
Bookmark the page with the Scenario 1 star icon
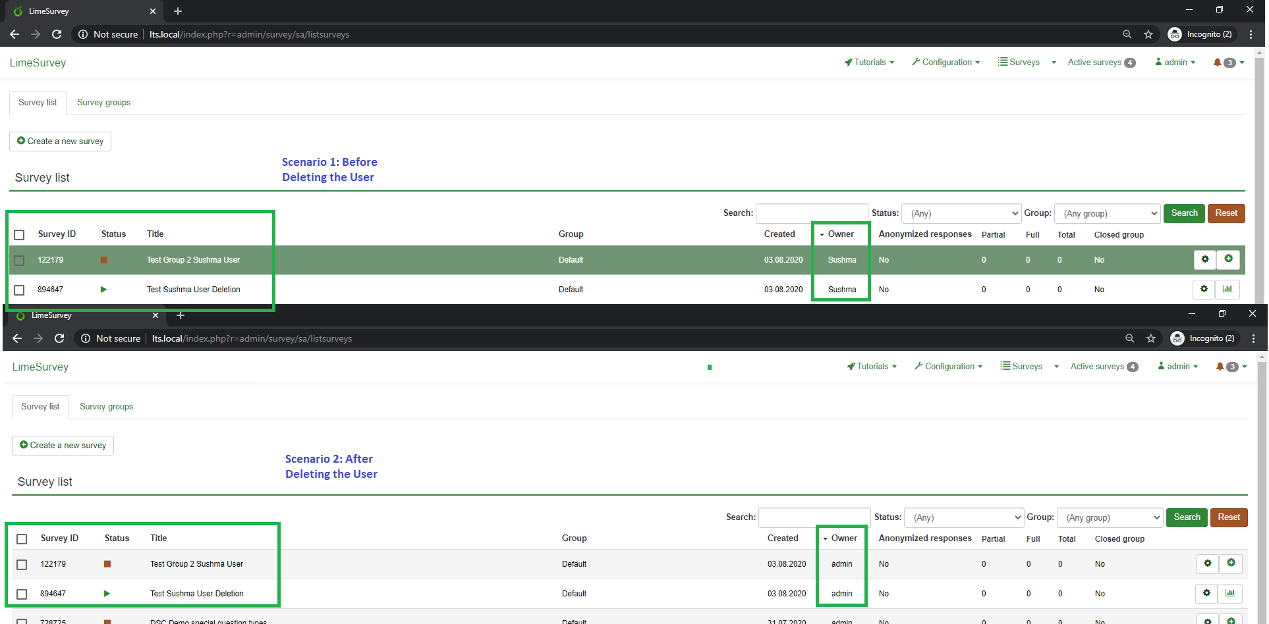pyautogui.click(x=1148, y=34)
